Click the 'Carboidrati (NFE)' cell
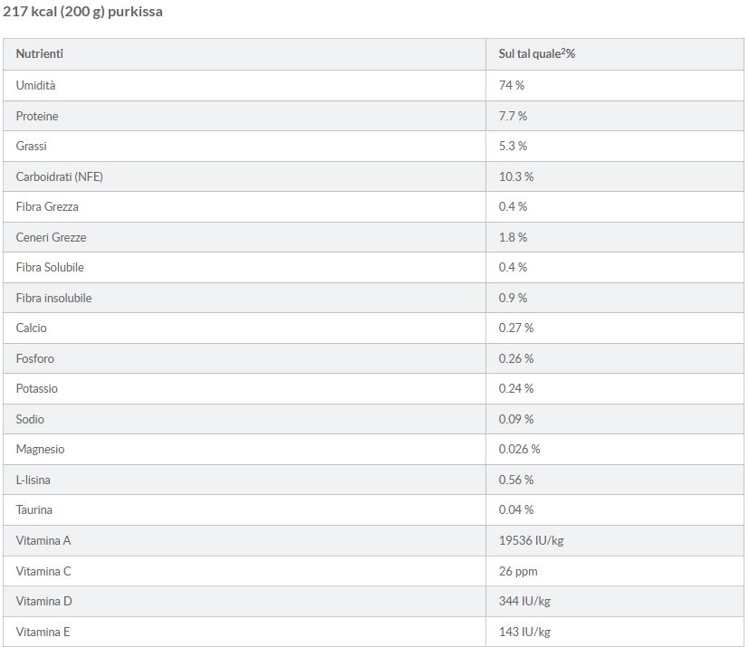Image resolution: width=749 pixels, height=647 pixels. coord(60,176)
